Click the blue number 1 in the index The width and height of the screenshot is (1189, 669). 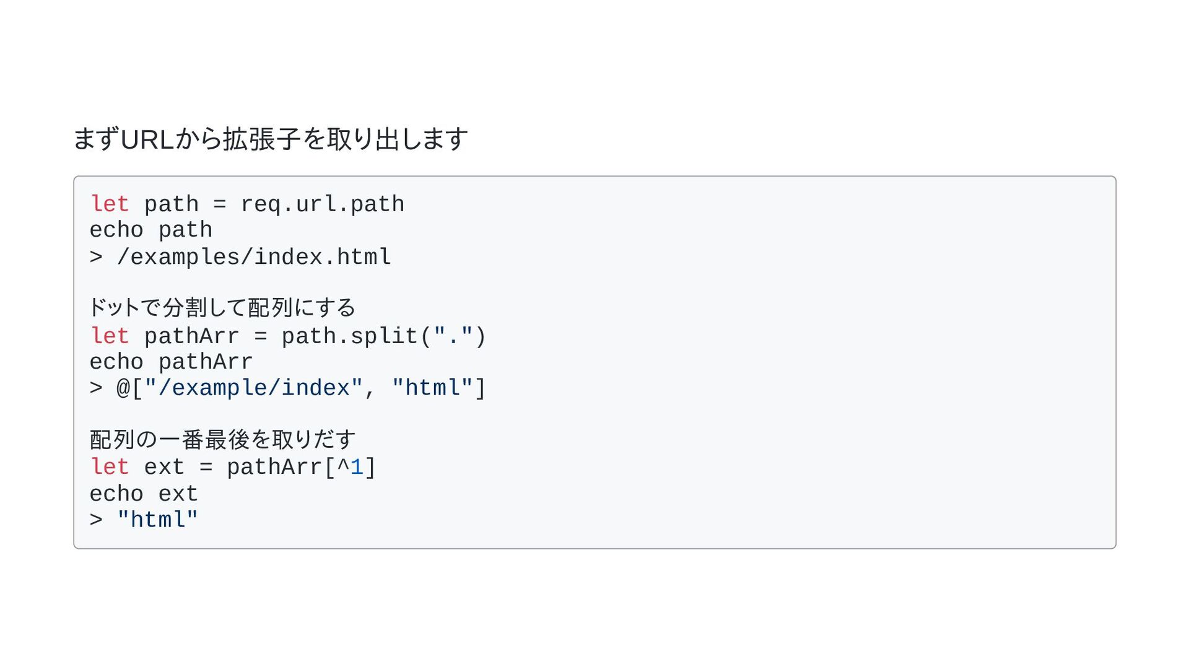[357, 467]
